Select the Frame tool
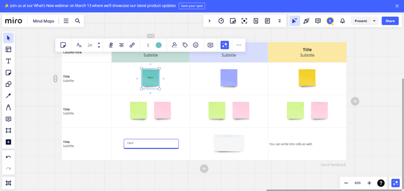 (x=8, y=131)
